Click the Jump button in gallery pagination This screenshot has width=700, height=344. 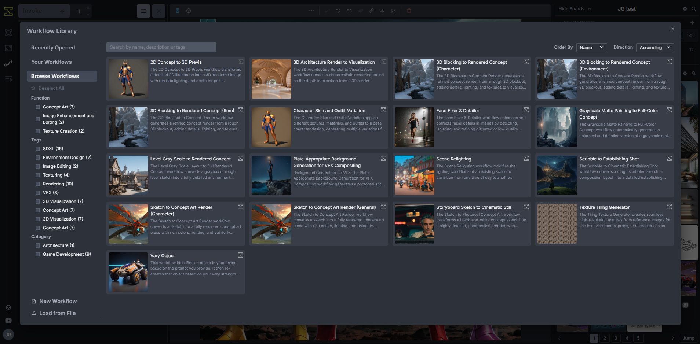688,338
